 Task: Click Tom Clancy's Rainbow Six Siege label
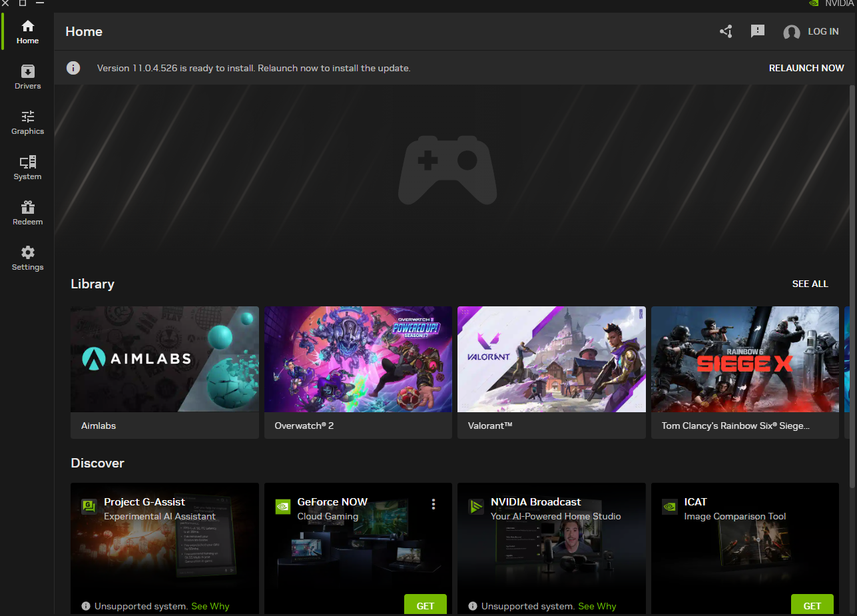[x=736, y=426]
